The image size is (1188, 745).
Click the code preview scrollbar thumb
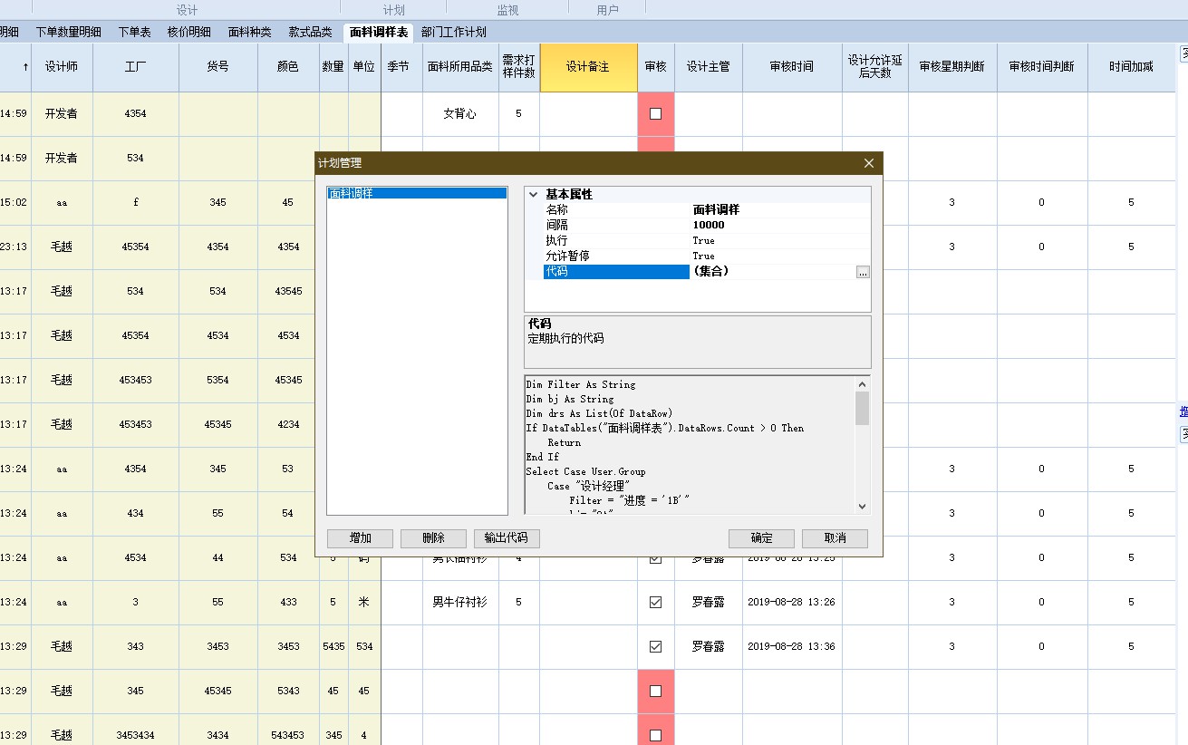pos(862,408)
